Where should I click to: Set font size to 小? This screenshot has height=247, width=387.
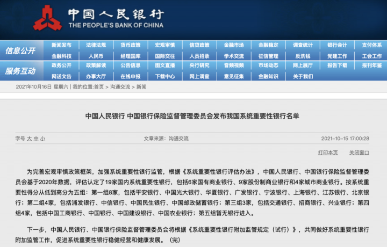coord(42,139)
